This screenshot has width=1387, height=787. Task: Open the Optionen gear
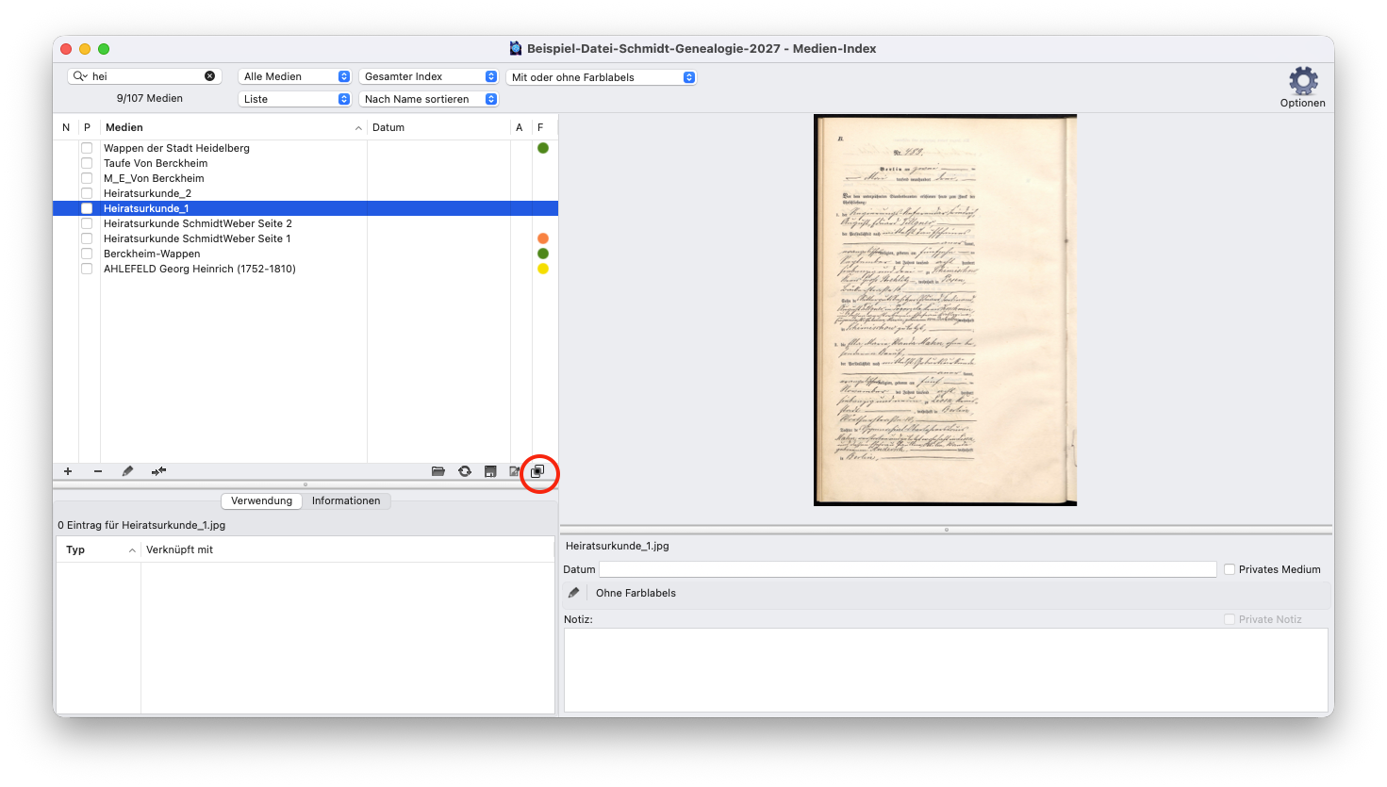click(1303, 81)
